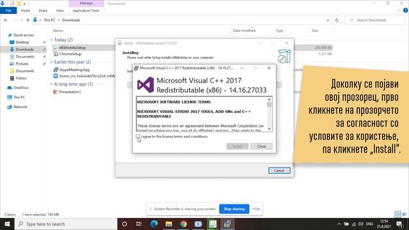Show hidden system tray icons
The height and width of the screenshot is (230, 409).
point(339,224)
